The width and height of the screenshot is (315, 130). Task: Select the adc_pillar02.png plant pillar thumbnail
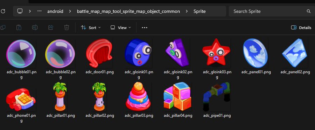pyautogui.click(x=99, y=97)
